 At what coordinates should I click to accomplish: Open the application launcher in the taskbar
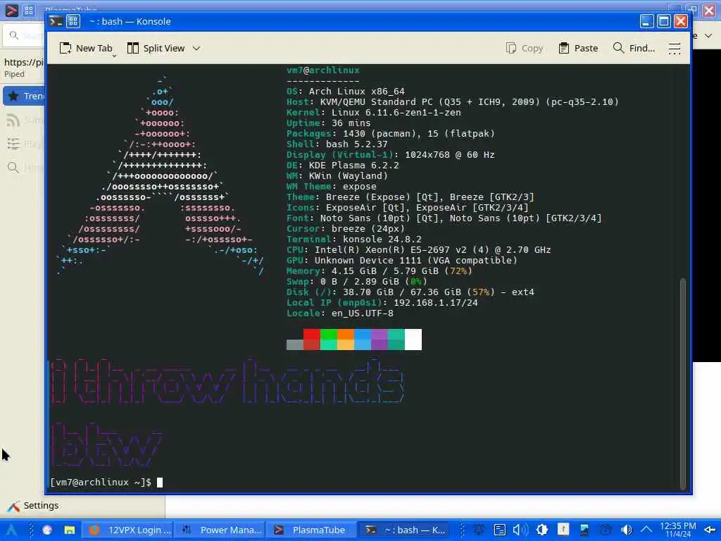point(11,530)
